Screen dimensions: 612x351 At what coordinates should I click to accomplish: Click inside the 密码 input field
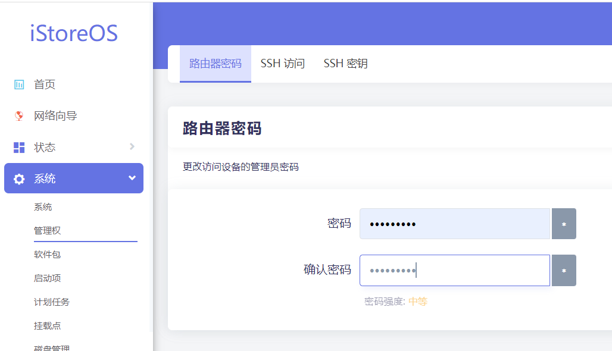[x=454, y=224]
